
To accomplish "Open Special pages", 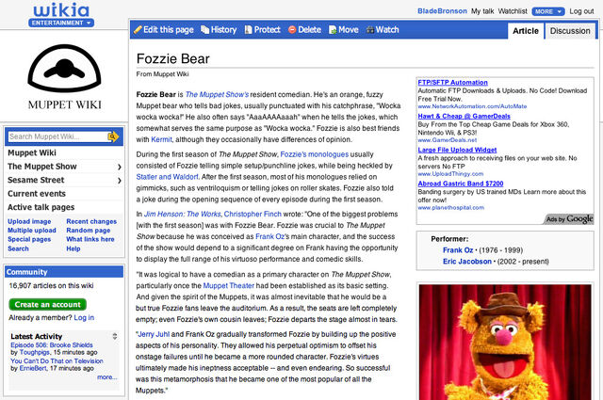I will click(29, 239).
